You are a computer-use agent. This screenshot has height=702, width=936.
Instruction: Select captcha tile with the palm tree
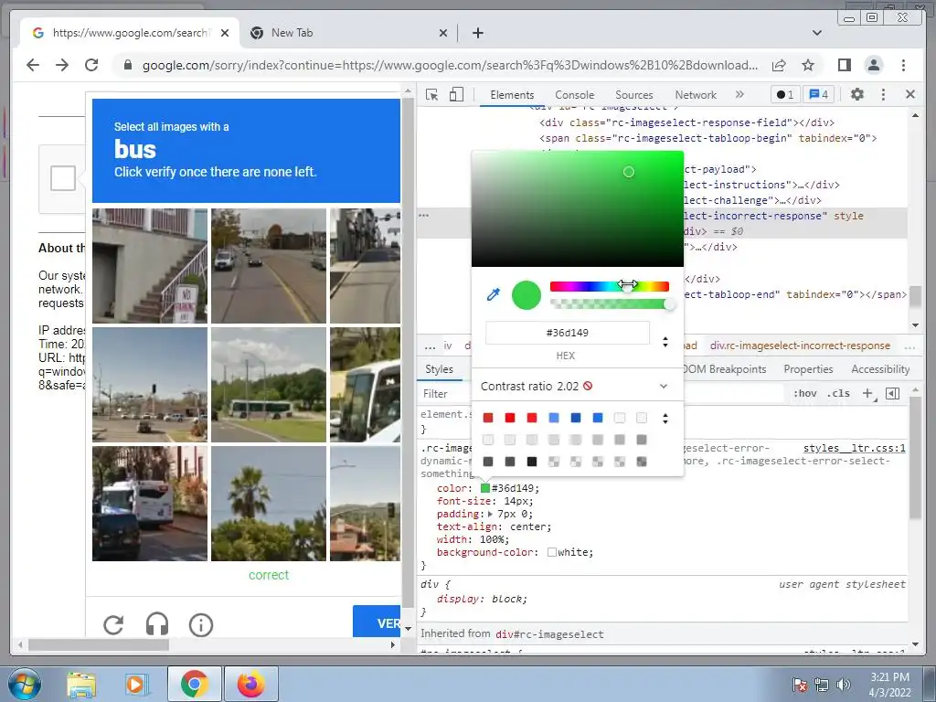pos(269,504)
